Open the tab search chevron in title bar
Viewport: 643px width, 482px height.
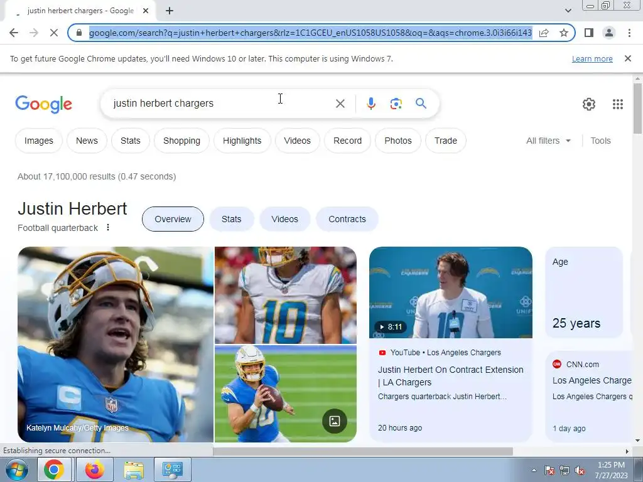click(x=568, y=11)
